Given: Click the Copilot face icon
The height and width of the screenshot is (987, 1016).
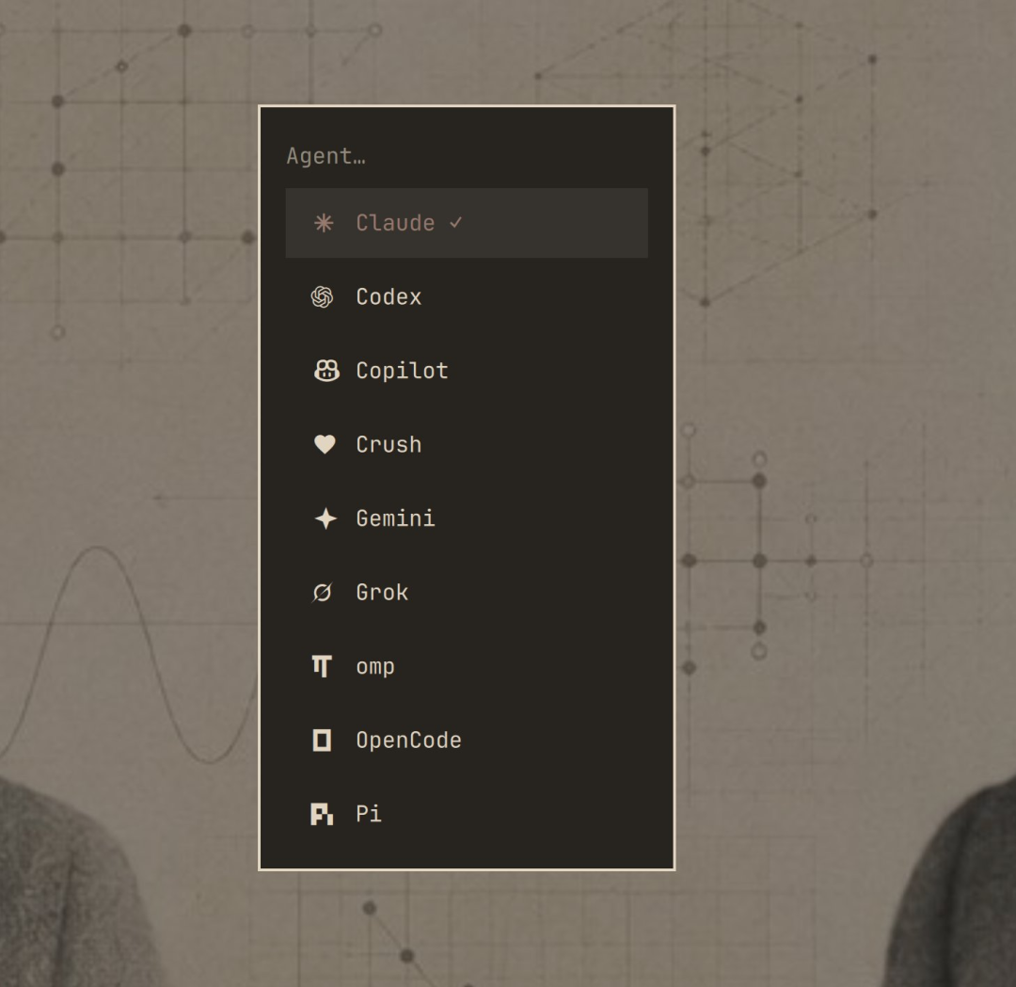Looking at the screenshot, I should tap(325, 371).
